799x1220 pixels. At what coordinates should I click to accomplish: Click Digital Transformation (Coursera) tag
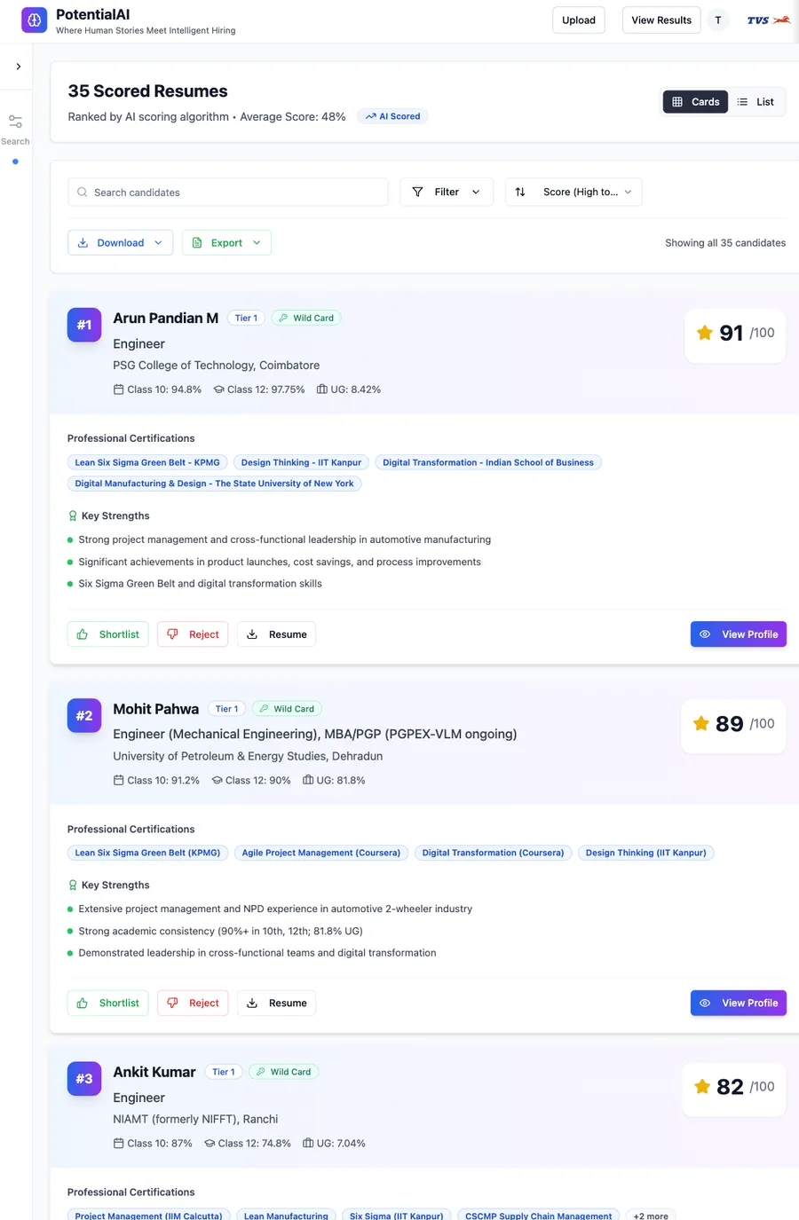pos(493,853)
